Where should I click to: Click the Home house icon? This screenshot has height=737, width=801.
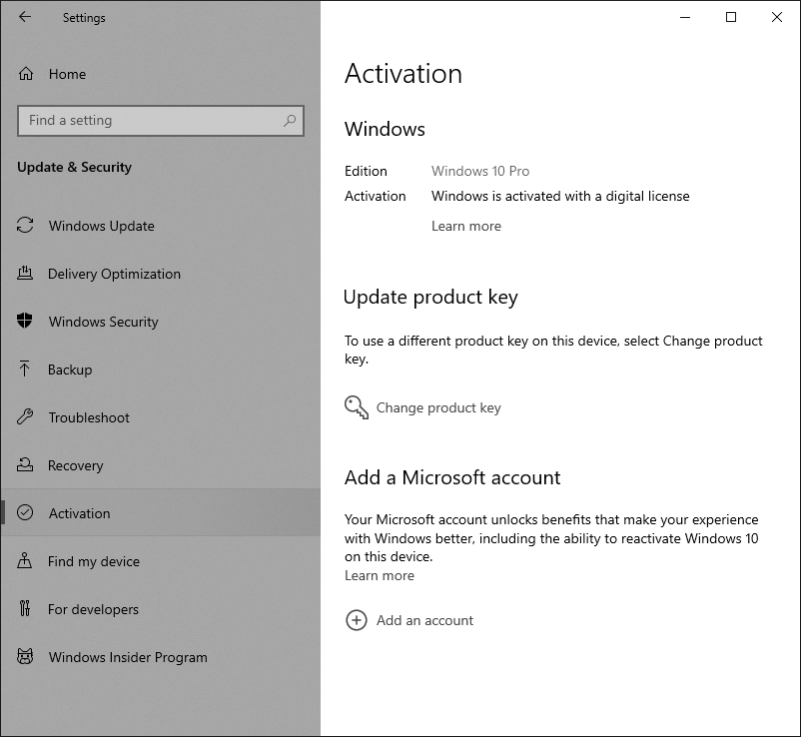tap(26, 74)
